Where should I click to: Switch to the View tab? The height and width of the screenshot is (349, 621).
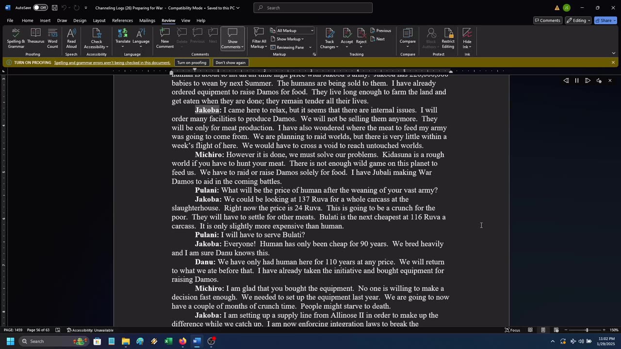(x=186, y=20)
